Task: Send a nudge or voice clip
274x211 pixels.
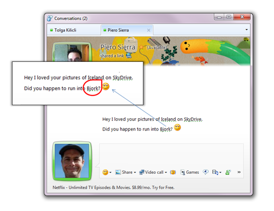Action: click(x=206, y=172)
